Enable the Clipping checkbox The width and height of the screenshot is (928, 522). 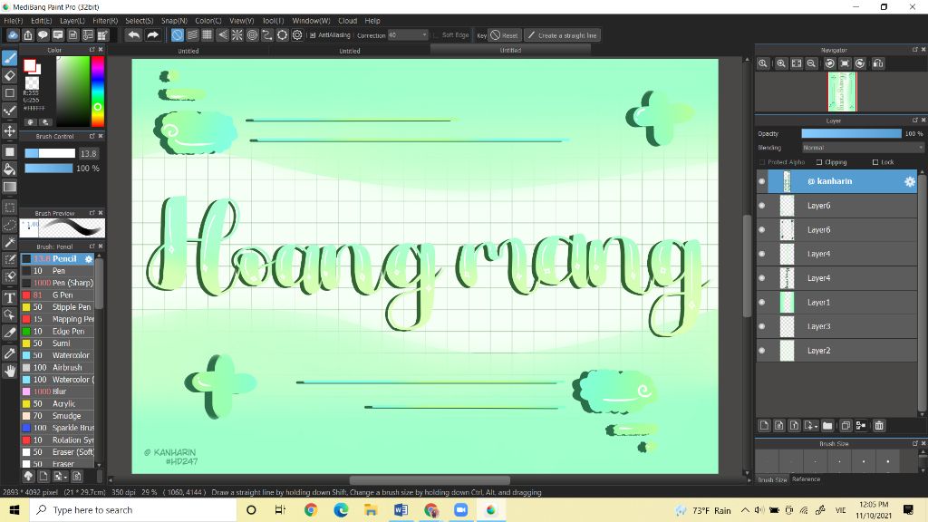(819, 162)
